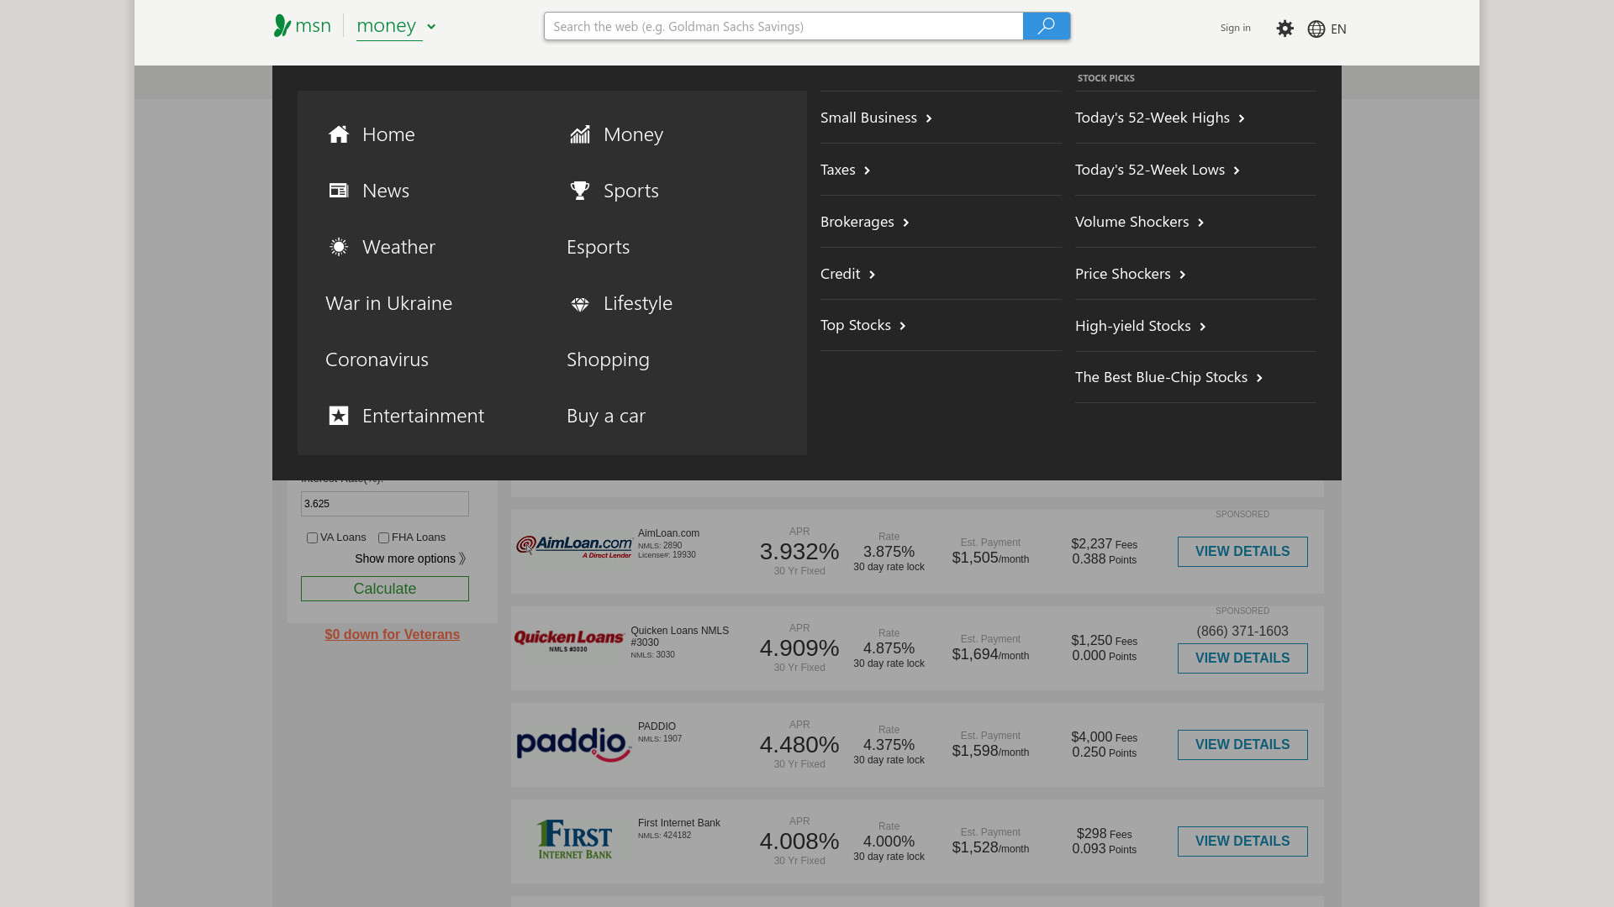Click the Home house icon
The height and width of the screenshot is (907, 1614).
pyautogui.click(x=339, y=134)
